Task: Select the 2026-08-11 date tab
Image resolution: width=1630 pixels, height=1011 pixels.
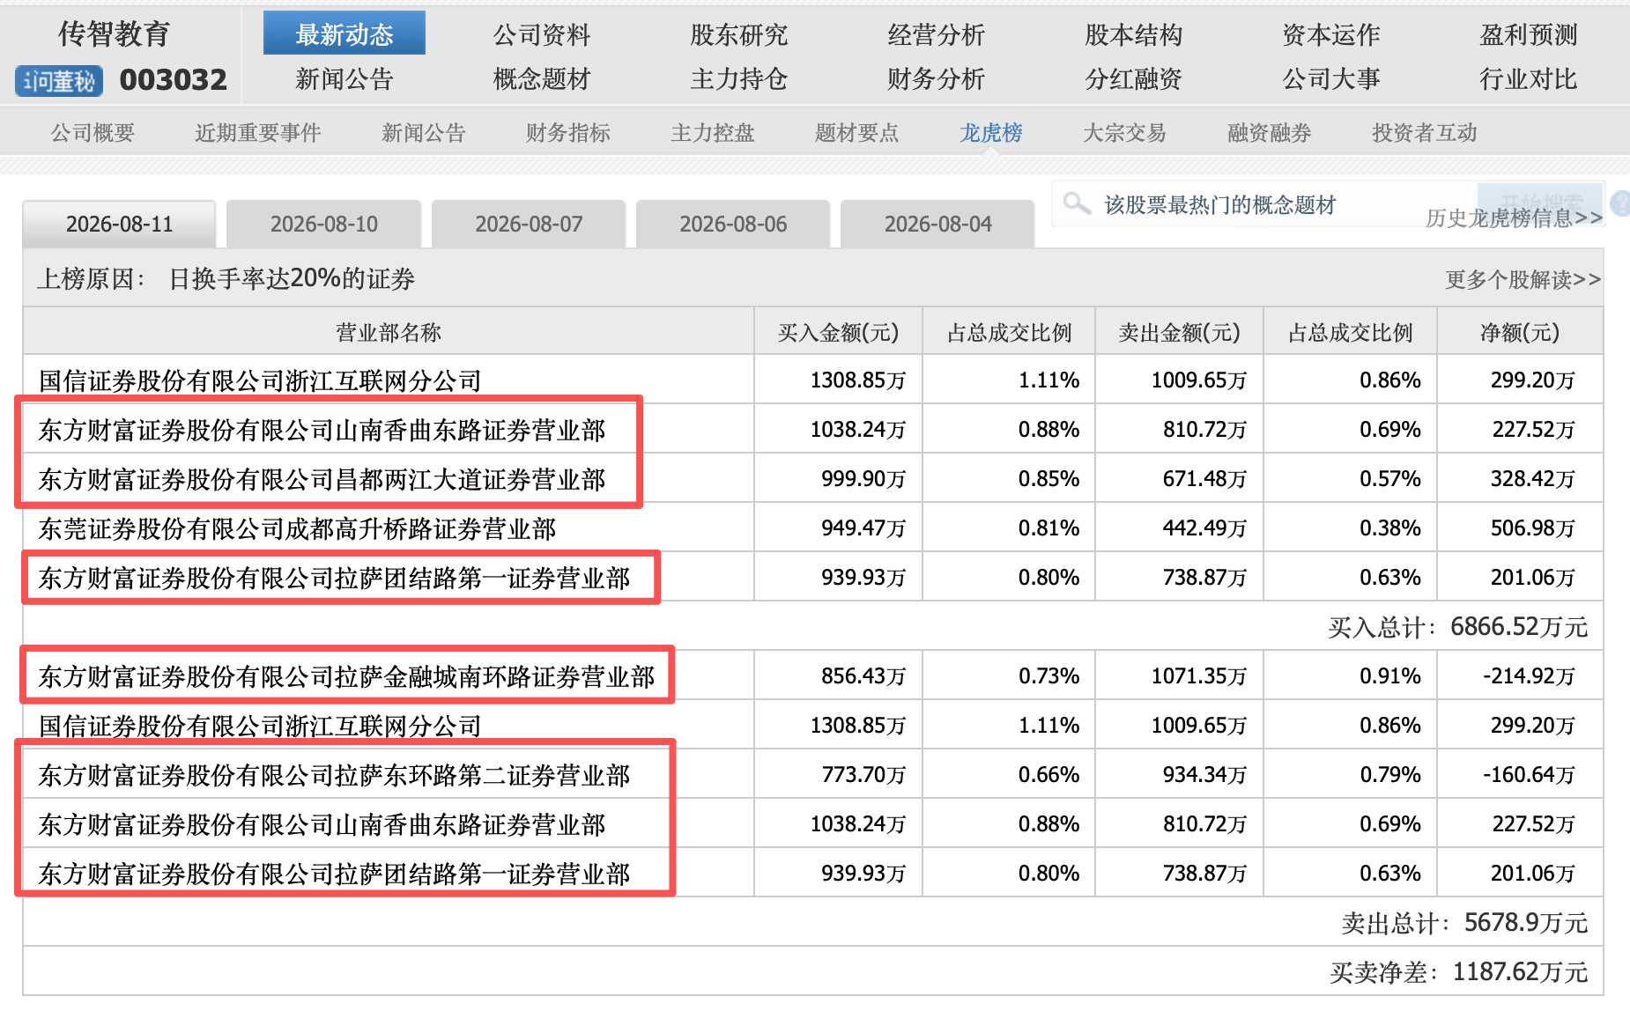Action: point(119,224)
